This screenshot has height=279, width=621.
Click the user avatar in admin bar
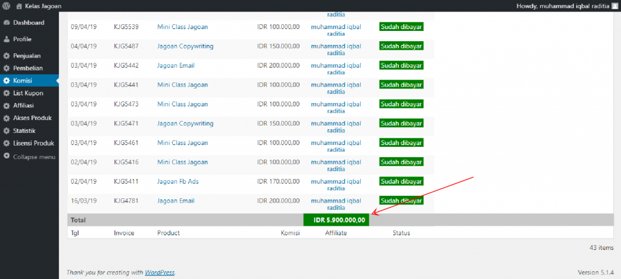614,6
